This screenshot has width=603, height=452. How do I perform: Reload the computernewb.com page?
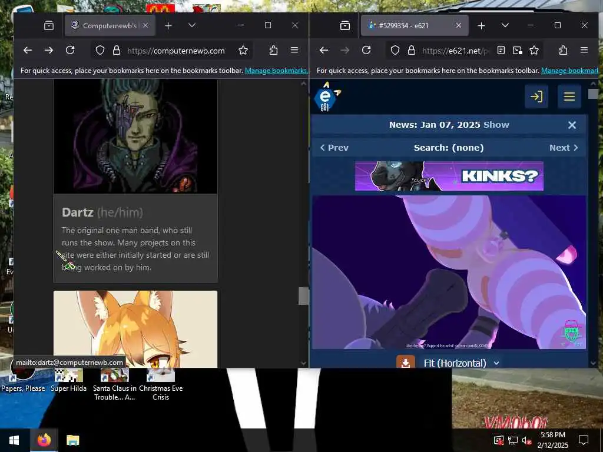(70, 51)
